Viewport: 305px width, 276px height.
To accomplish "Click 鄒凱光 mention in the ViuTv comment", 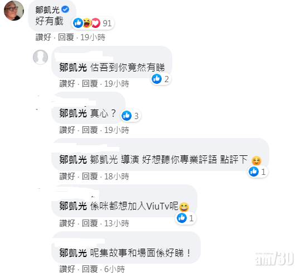I will [x=73, y=206].
